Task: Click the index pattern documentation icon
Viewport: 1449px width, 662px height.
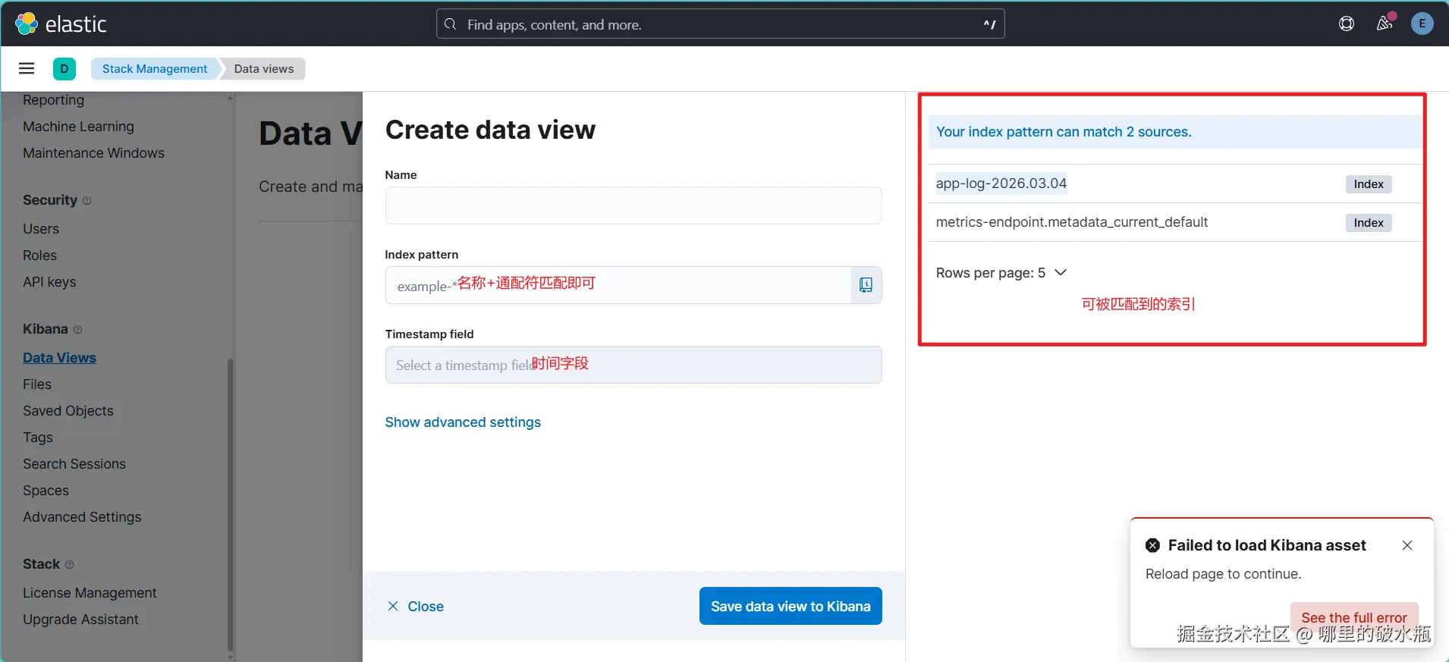Action: click(x=866, y=285)
